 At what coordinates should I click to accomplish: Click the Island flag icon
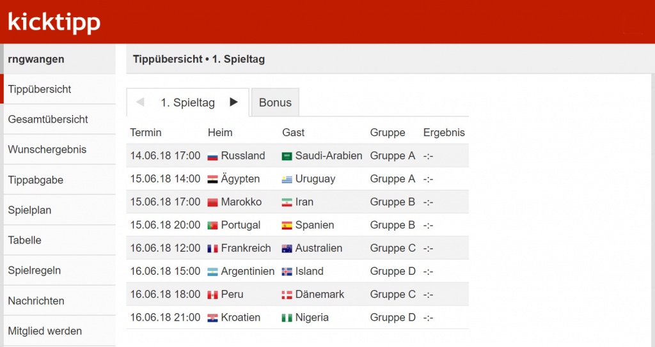(287, 272)
